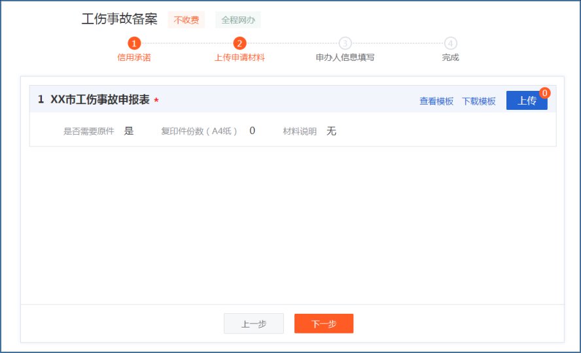
Task: Click the 工伤事故备案 page heading
Action: (120, 19)
